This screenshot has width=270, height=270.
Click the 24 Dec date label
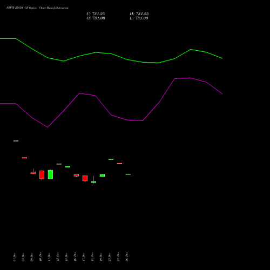pyautogui.click(x=118, y=257)
